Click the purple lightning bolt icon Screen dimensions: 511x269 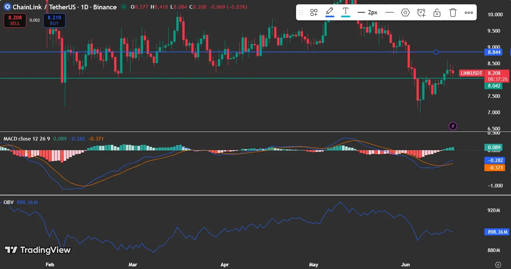coord(453,126)
